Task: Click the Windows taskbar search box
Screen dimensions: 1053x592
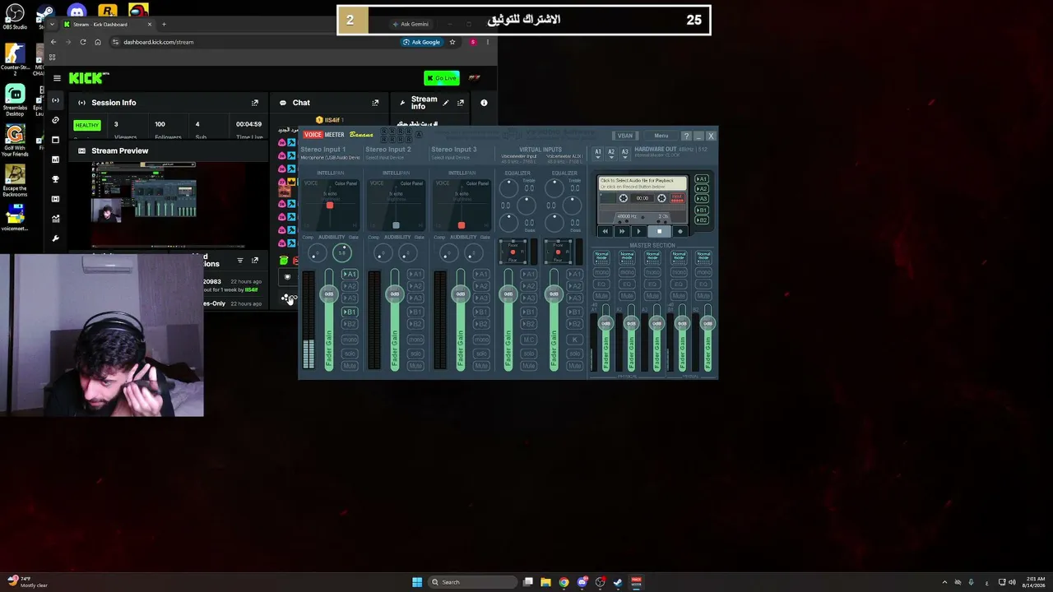Action: [471, 582]
